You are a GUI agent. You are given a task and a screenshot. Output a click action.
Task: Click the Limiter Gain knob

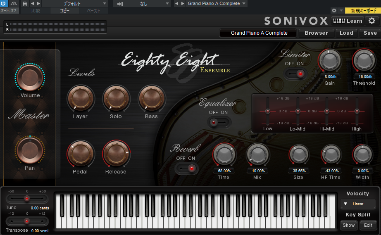pos(330,60)
